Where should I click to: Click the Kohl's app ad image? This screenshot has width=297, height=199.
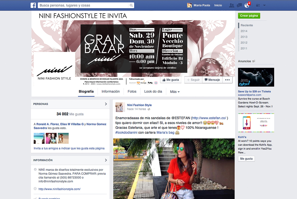(x=256, y=123)
